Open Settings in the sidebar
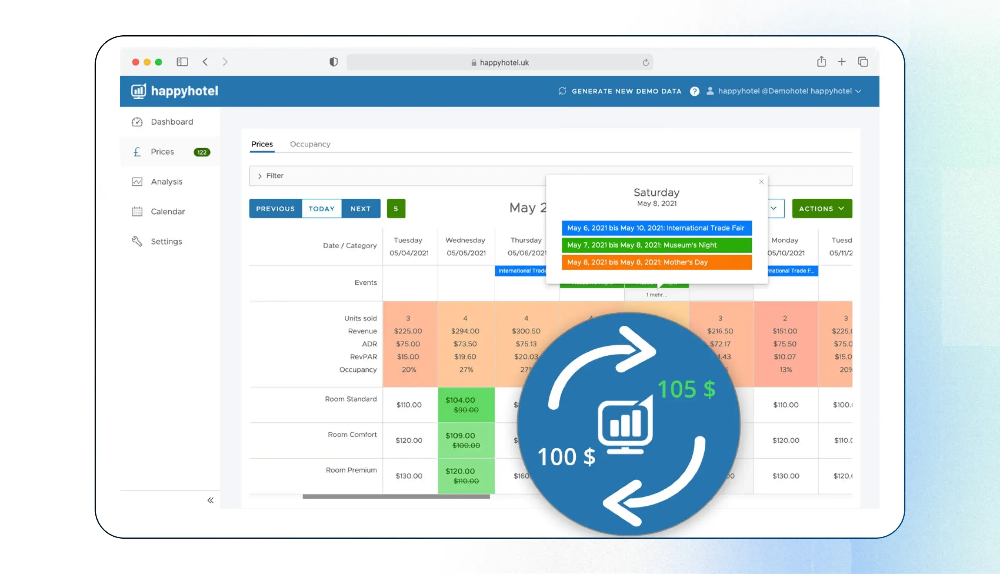 point(166,241)
